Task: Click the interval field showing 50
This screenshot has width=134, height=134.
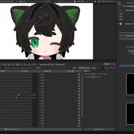Action: point(101,68)
